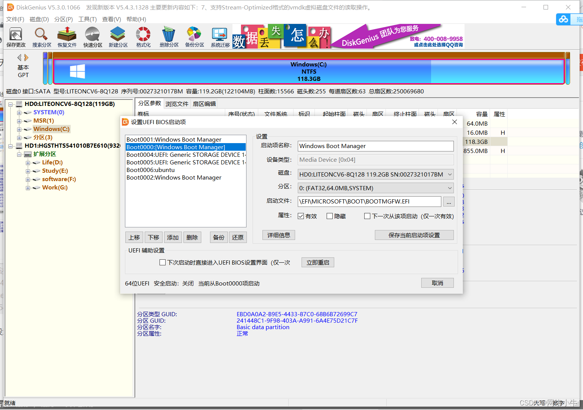
Task: Switch to the 扇区编辑 tab
Action: [x=204, y=104]
